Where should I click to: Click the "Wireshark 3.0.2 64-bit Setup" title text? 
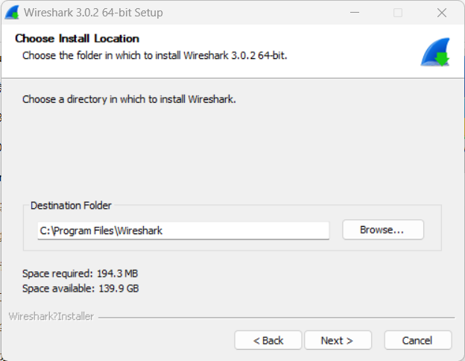(x=93, y=13)
